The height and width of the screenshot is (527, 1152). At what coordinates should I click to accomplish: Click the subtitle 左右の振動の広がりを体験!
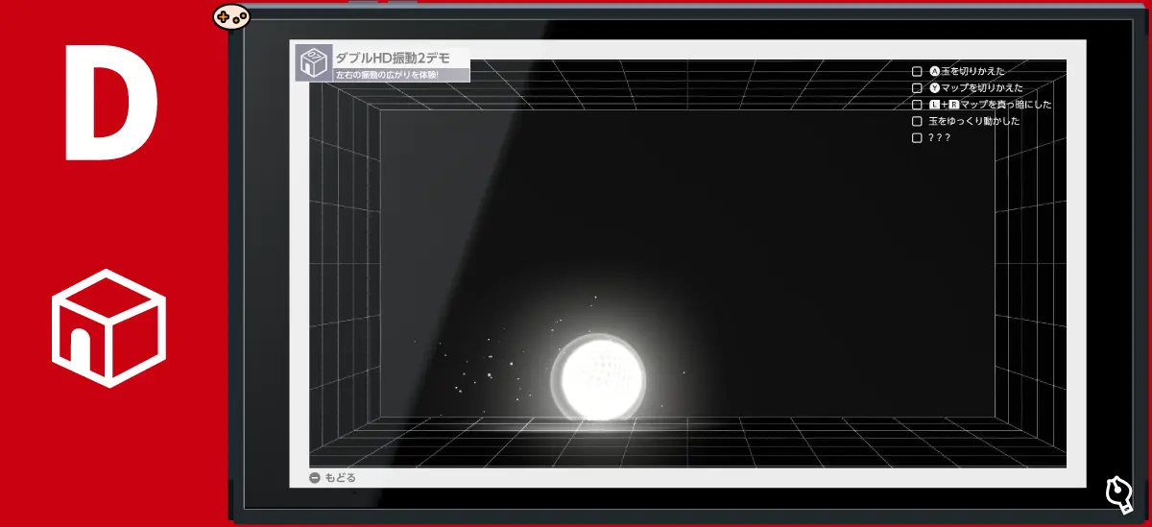[x=387, y=75]
